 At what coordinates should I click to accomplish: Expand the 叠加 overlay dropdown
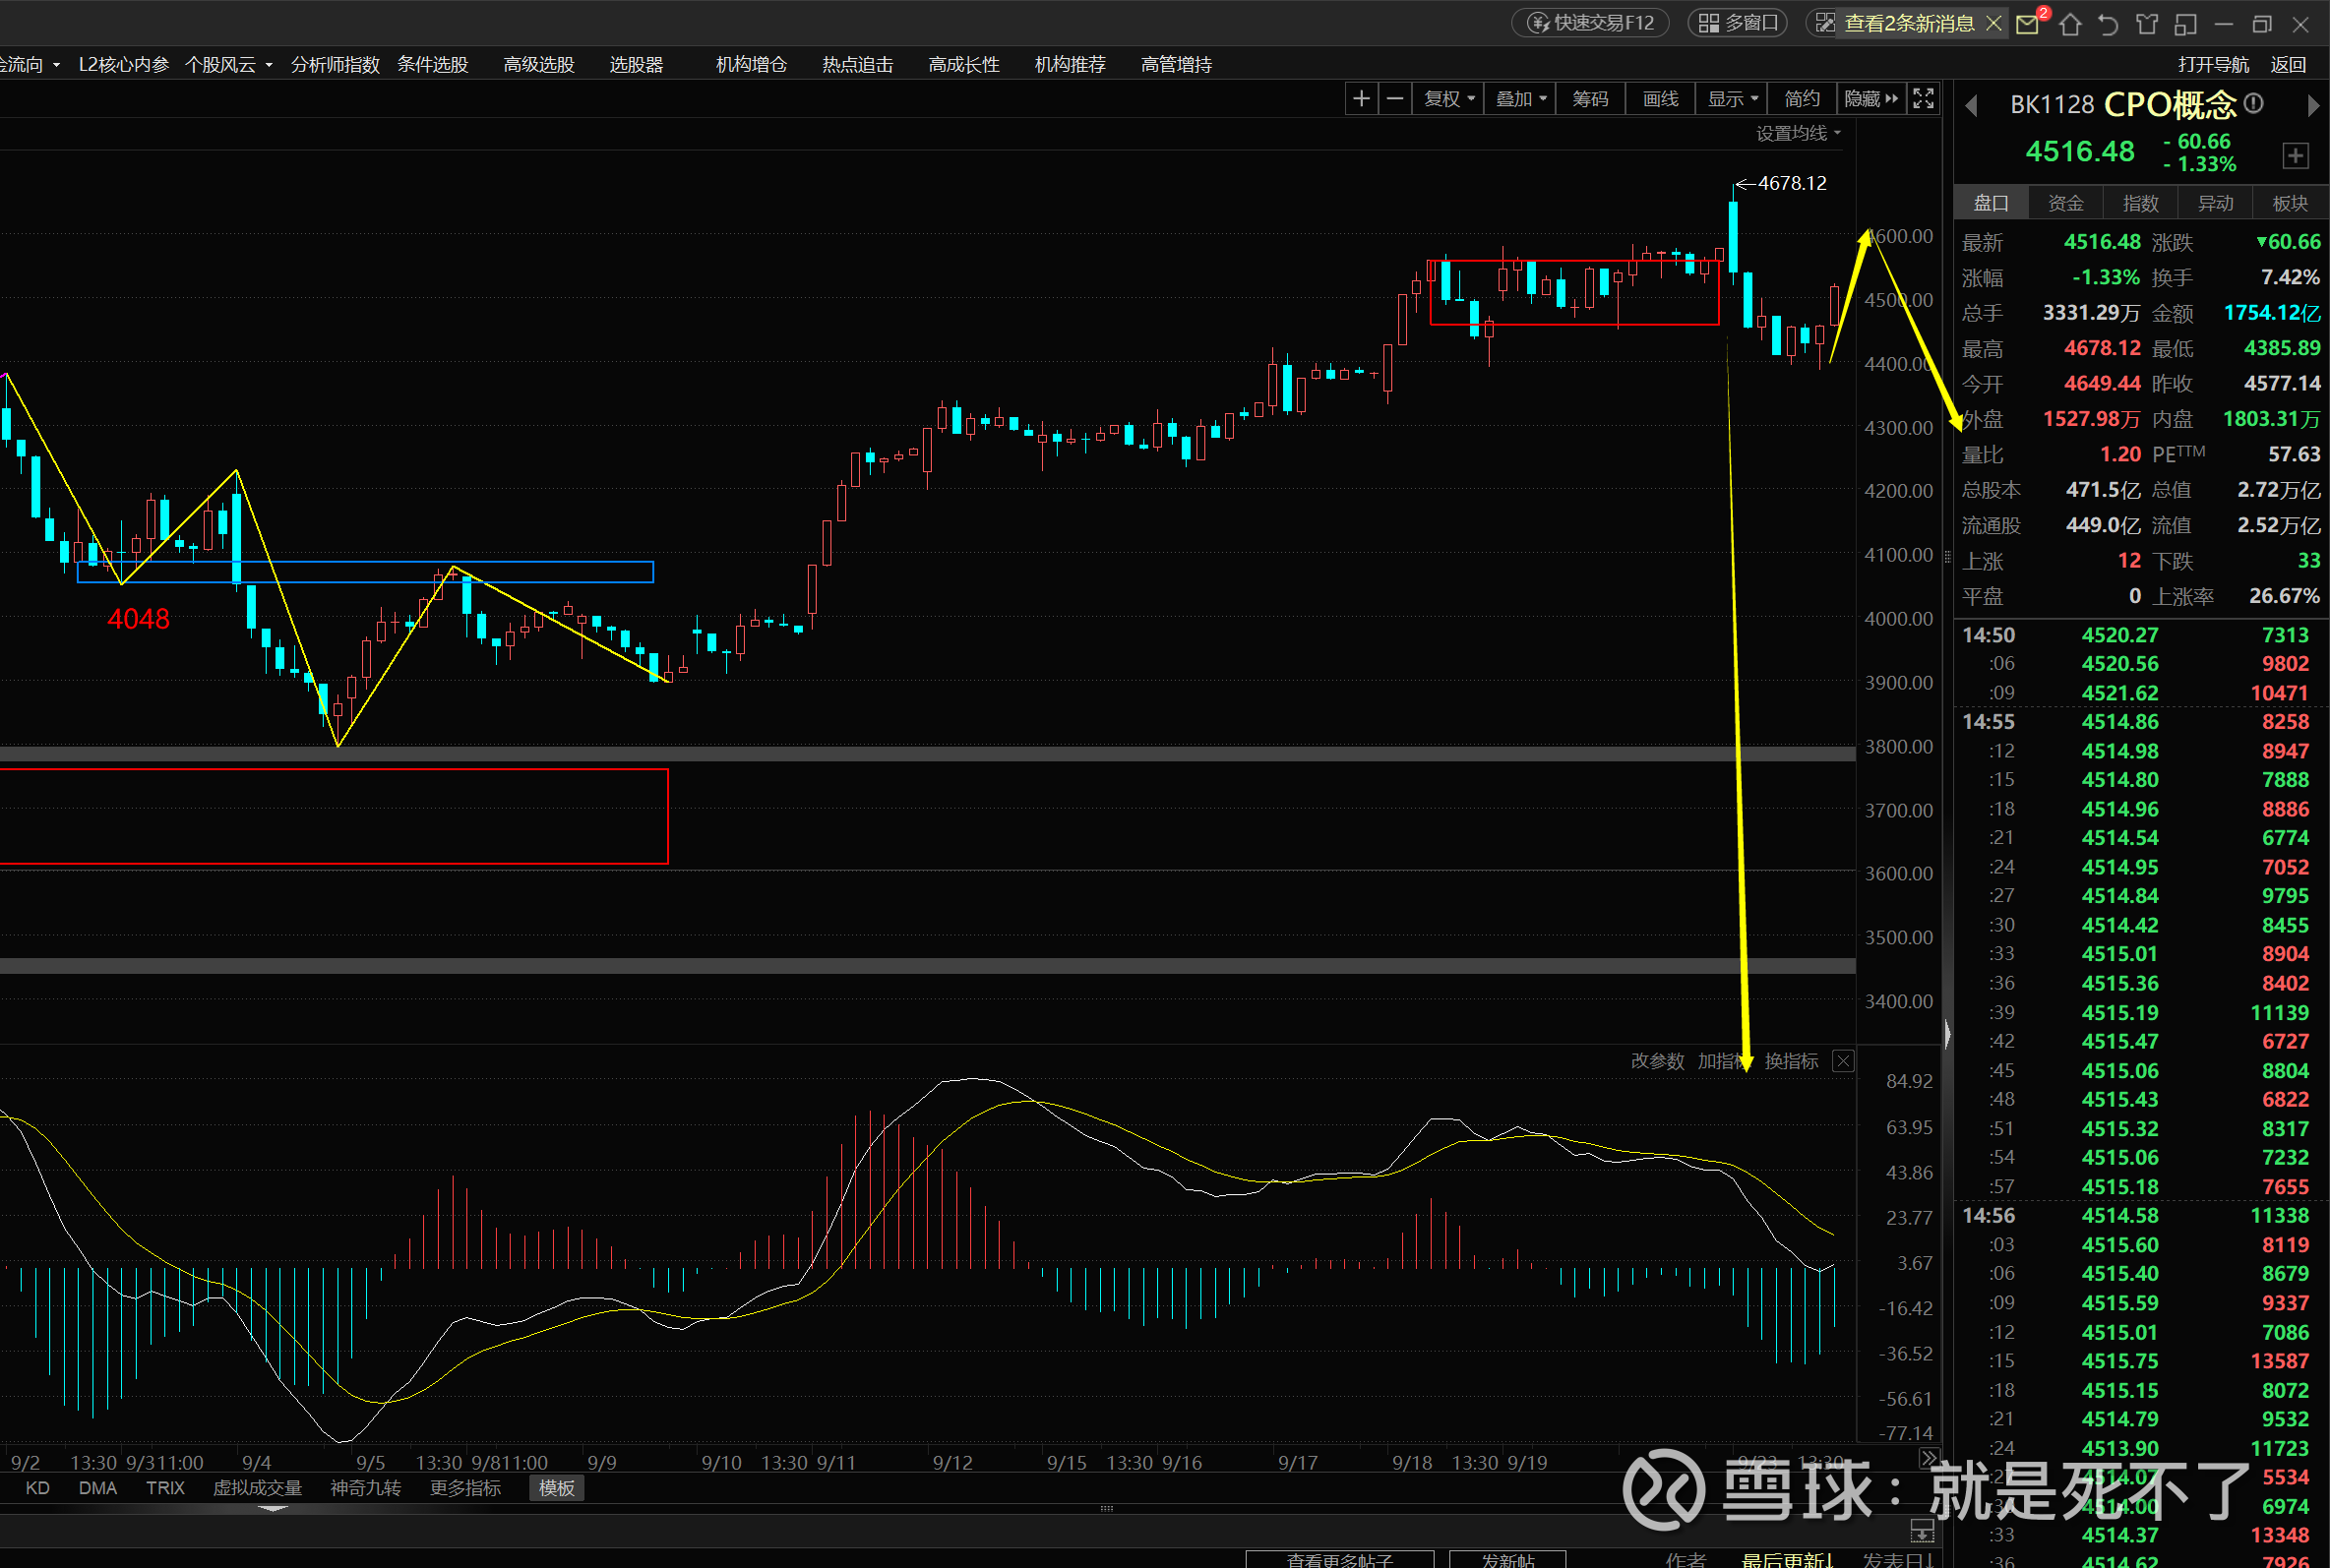pyautogui.click(x=1520, y=99)
